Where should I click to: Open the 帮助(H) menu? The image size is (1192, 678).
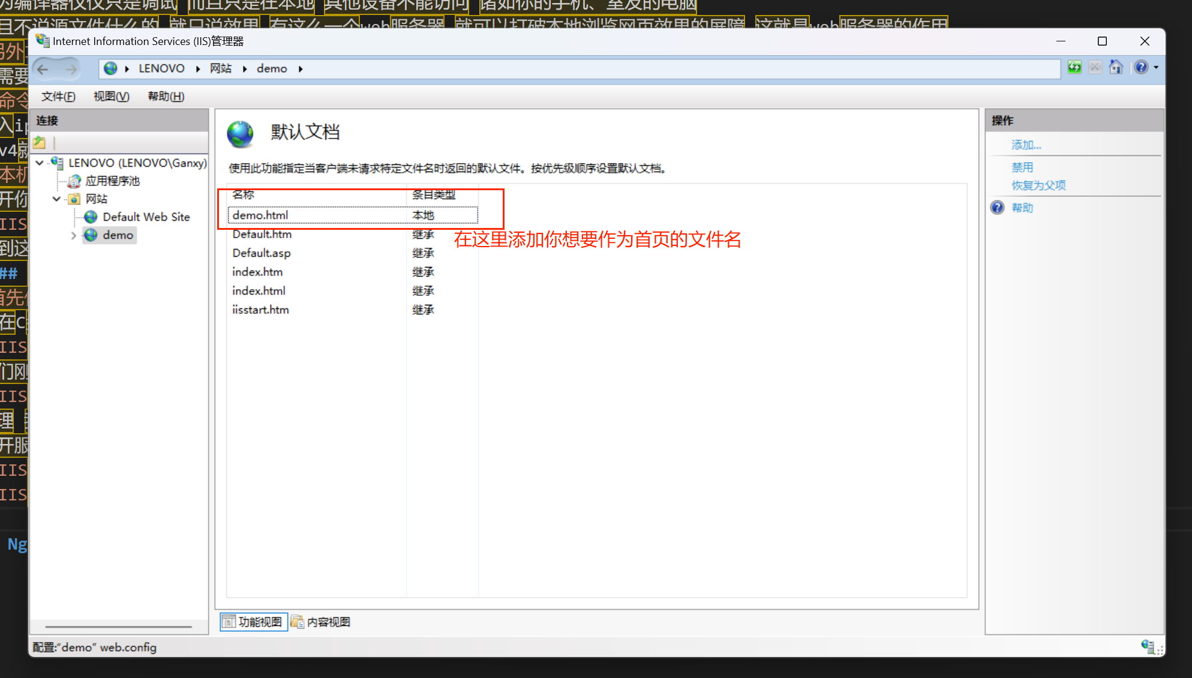(x=166, y=97)
